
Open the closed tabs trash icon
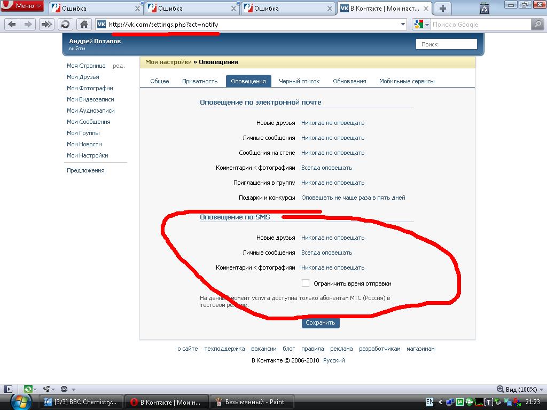click(x=484, y=8)
